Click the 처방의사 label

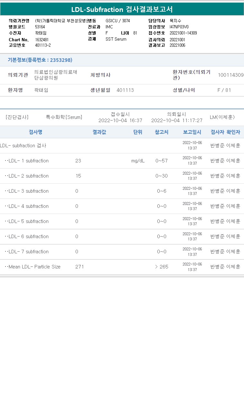pyautogui.click(x=100, y=75)
